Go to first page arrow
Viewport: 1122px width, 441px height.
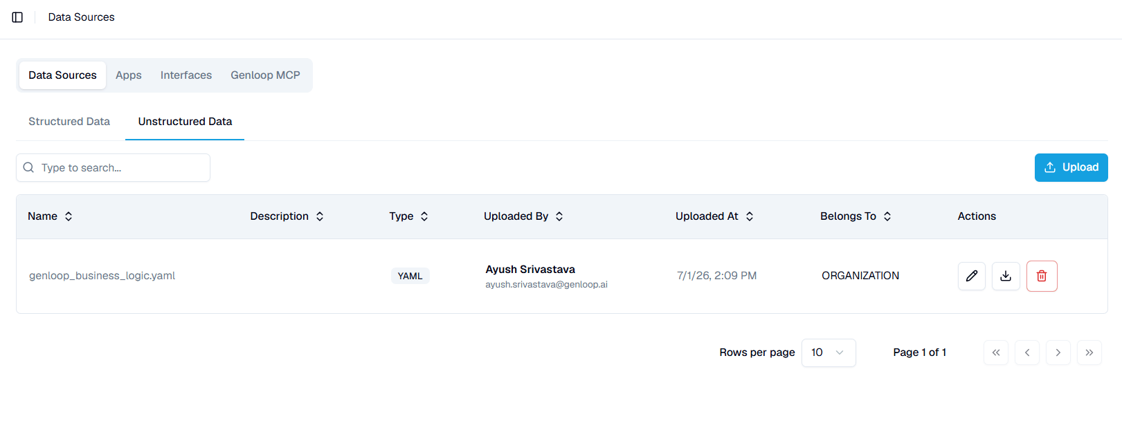[996, 353]
